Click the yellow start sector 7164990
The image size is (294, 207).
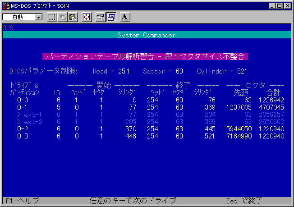(x=239, y=136)
